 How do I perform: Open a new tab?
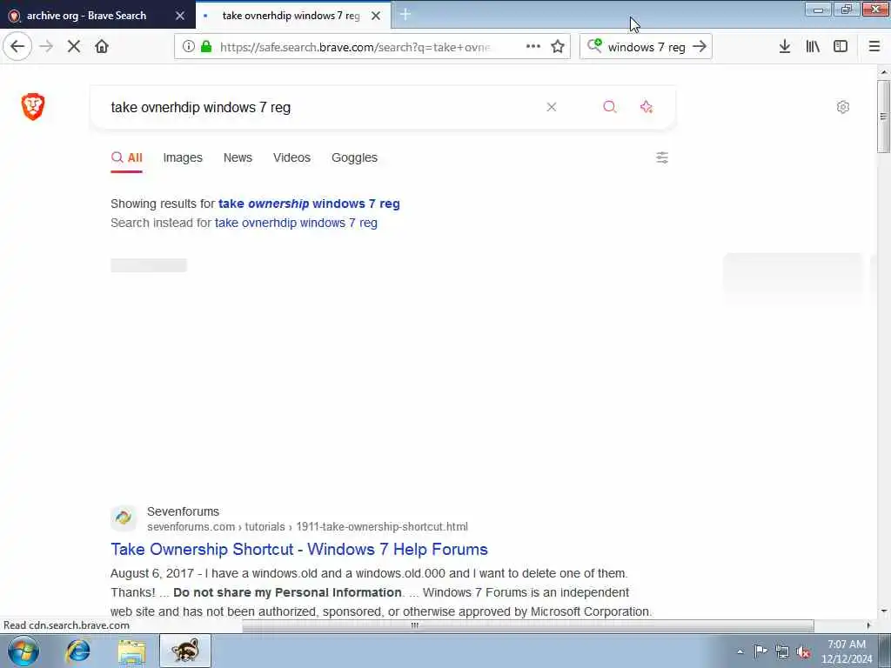point(405,15)
